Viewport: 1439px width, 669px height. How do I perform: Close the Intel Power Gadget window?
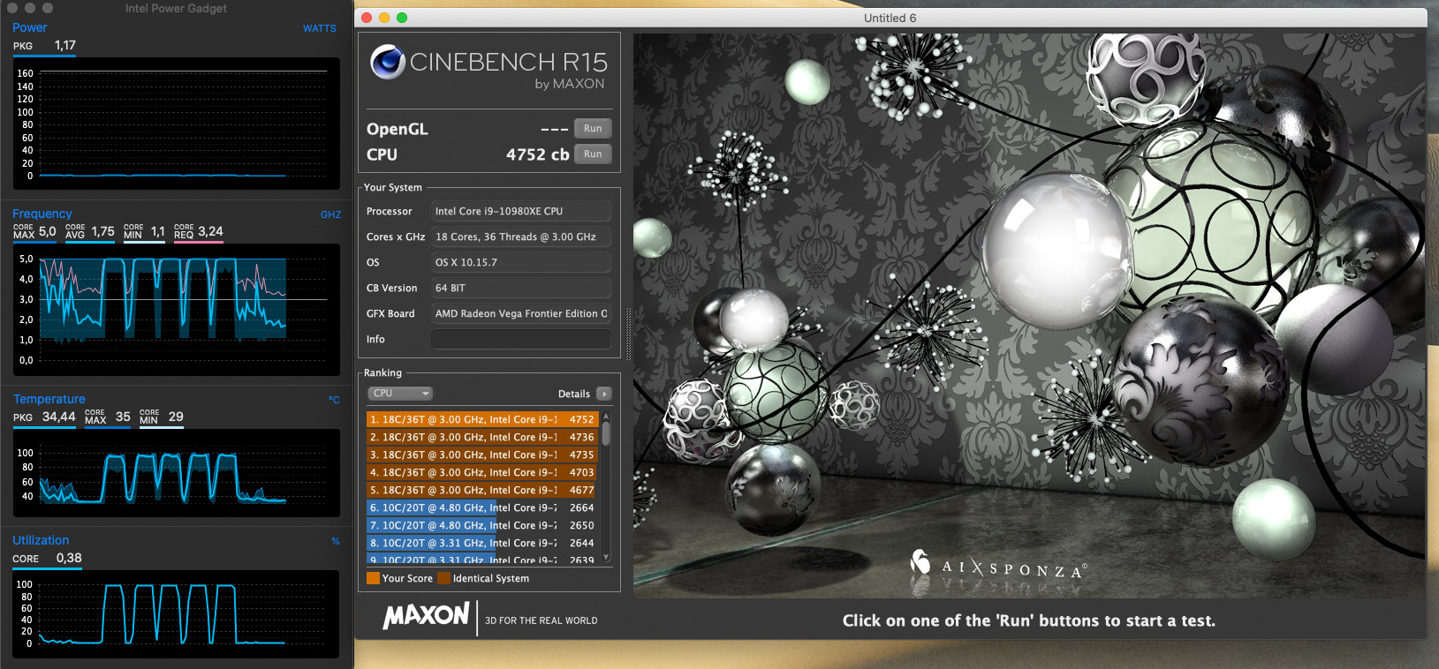[12, 8]
